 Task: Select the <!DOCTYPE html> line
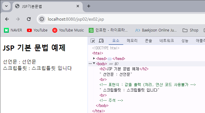(106, 48)
